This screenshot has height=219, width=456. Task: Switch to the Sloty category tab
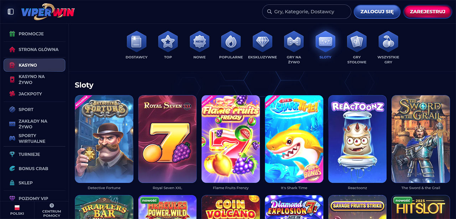pyautogui.click(x=325, y=45)
